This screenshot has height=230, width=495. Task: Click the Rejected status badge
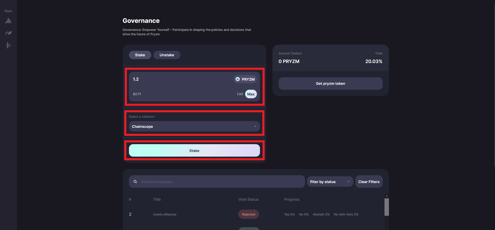[x=249, y=214]
